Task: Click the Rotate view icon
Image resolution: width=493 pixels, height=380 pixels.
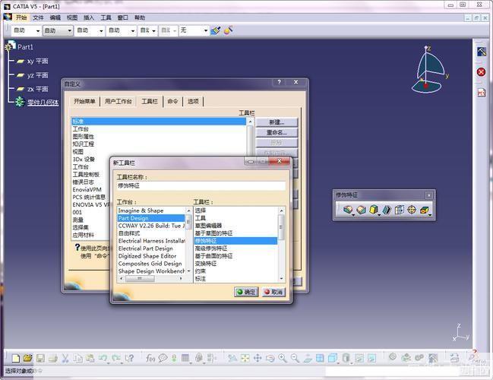Action: pyautogui.click(x=270, y=358)
